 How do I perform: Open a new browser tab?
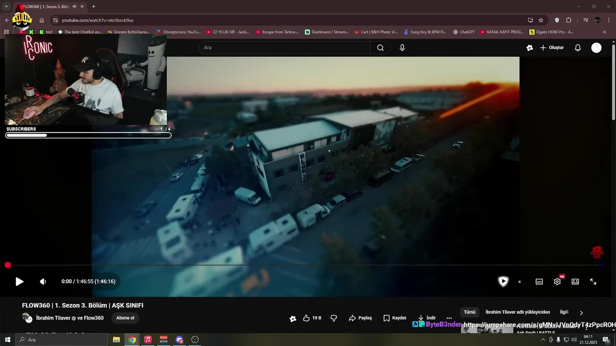pos(93,7)
